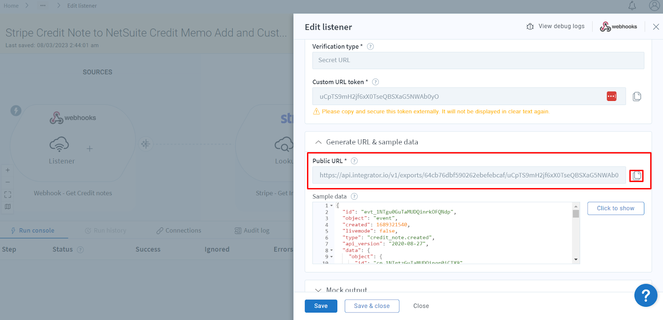Open help for Custom URL token

[375, 82]
